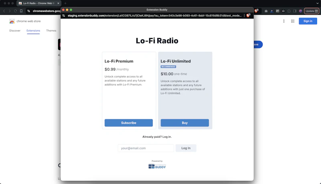
Task: Select the Lo-Fi Radio - Chrome Web Store tab
Action: (x=39, y=3)
